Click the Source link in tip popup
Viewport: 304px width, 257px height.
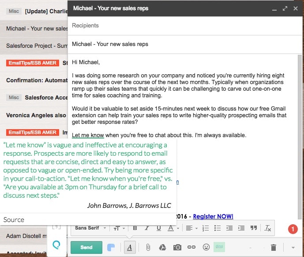tap(14, 220)
